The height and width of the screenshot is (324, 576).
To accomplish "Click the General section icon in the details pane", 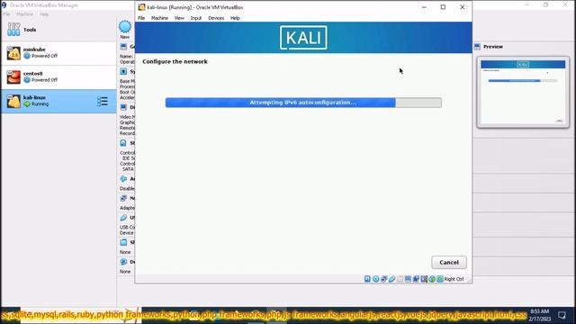I will point(123,47).
